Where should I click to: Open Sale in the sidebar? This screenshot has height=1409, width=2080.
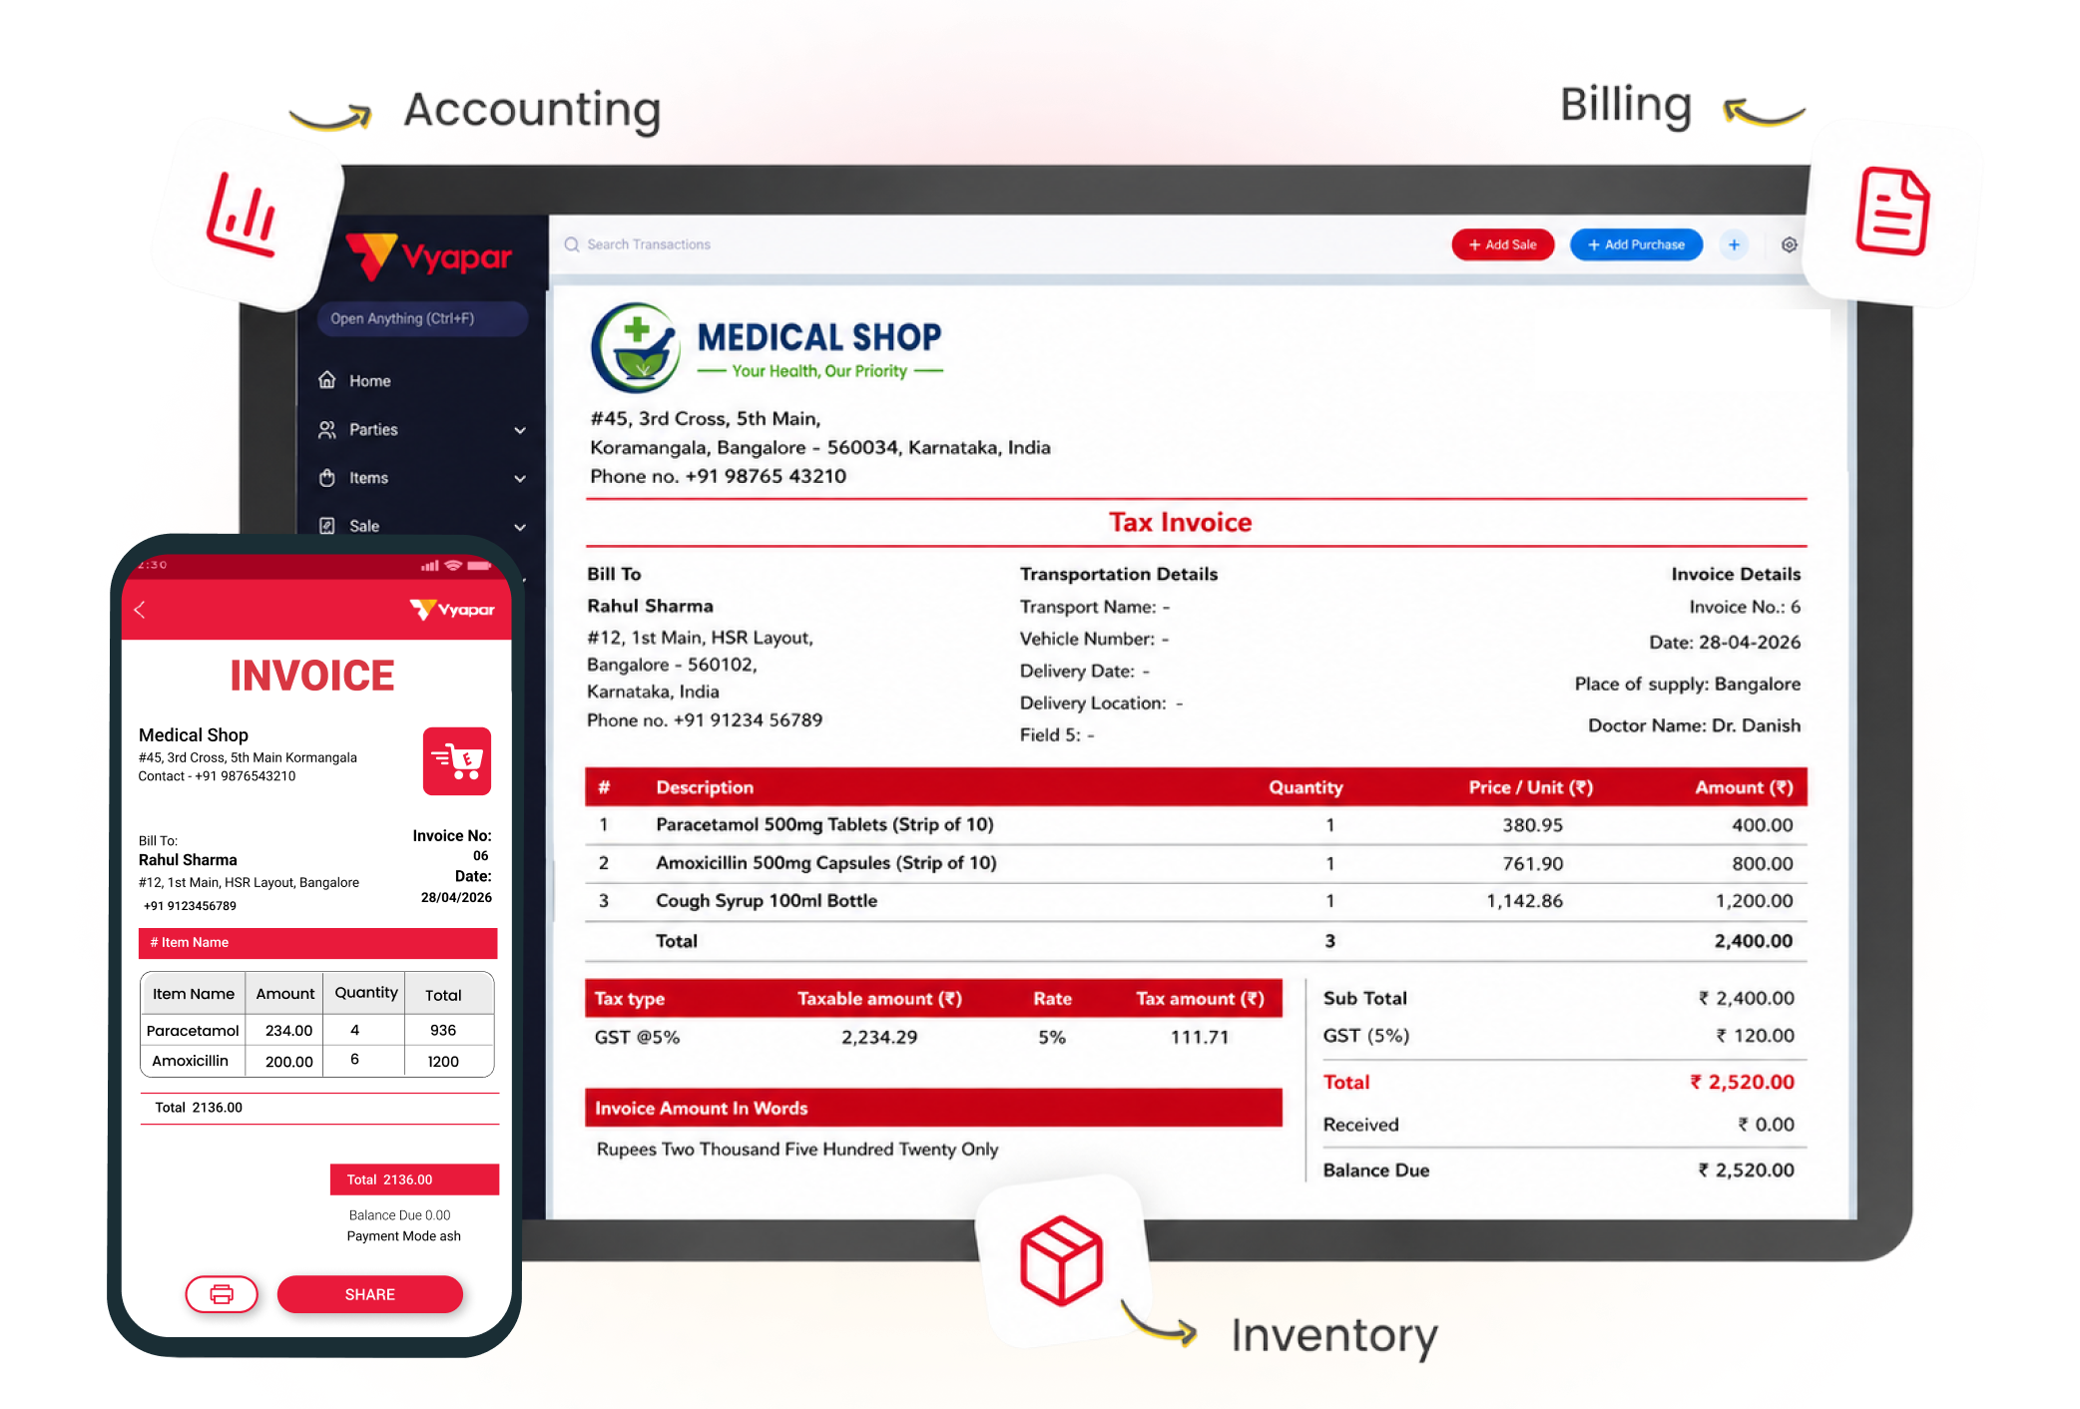click(x=363, y=526)
